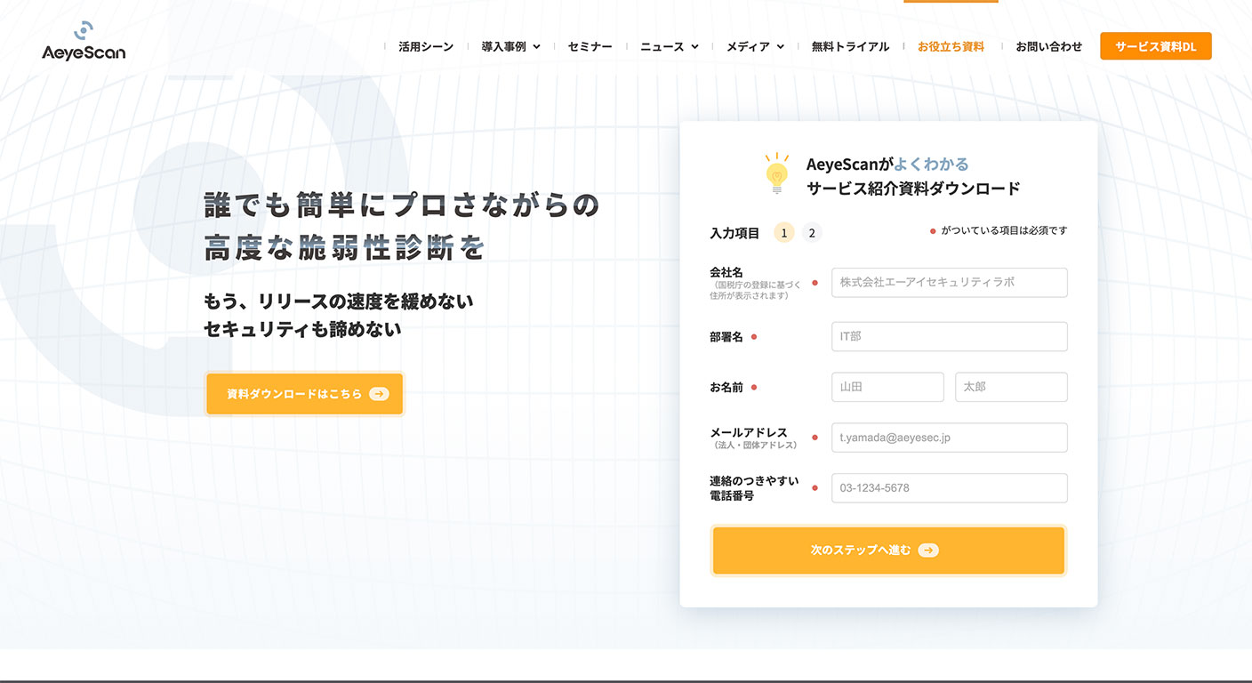The image size is (1252, 683).
Task: Click the phone number input field
Action: point(949,488)
